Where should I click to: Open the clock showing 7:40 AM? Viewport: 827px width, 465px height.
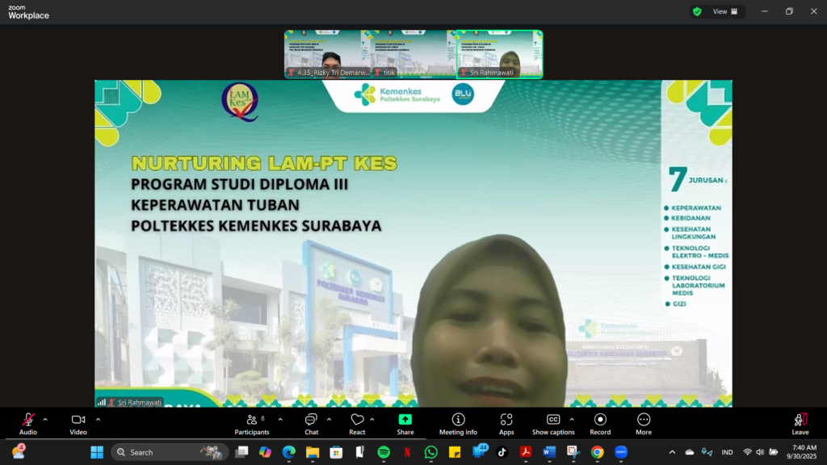click(802, 452)
